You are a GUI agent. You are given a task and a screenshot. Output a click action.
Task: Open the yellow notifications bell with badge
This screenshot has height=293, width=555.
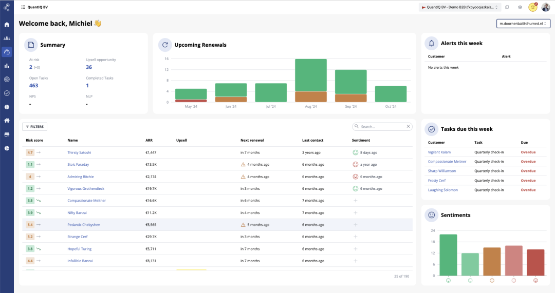pos(533,7)
